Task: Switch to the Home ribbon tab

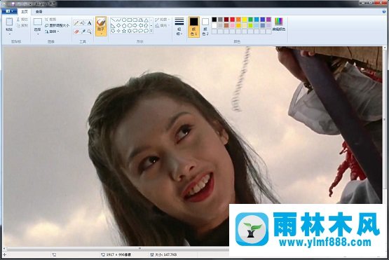Action: tap(25, 12)
